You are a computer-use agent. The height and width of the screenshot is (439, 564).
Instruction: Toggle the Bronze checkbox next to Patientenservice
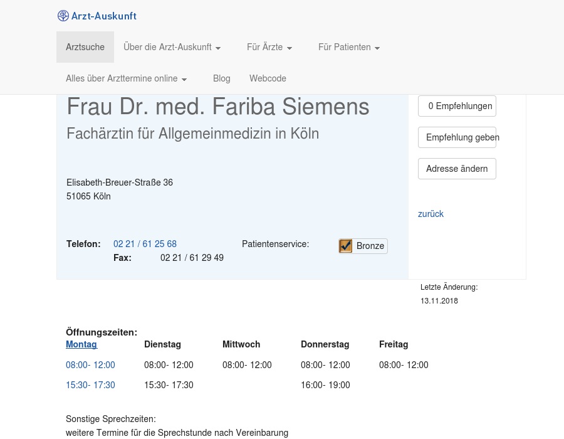(346, 246)
